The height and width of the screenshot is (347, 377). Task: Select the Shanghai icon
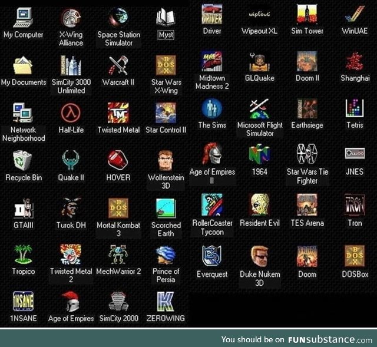355,61
